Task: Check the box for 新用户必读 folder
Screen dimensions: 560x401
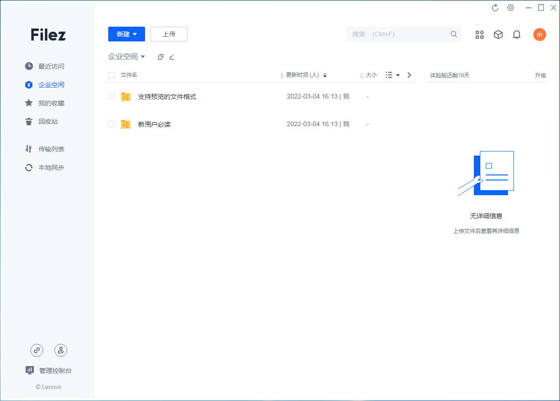Action: click(111, 124)
